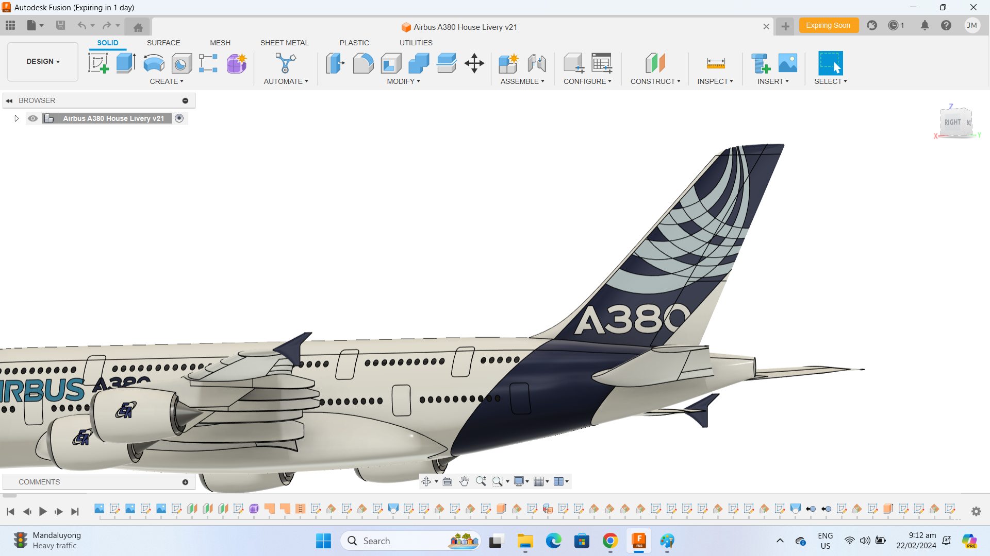The width and height of the screenshot is (990, 556).
Task: Expand the MODIFY dropdown menu
Action: [x=404, y=81]
